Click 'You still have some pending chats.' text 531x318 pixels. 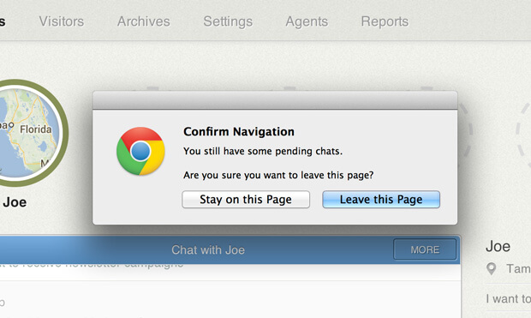263,151
